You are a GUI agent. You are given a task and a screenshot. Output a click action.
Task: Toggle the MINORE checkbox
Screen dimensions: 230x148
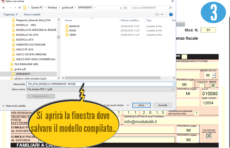[213, 85]
